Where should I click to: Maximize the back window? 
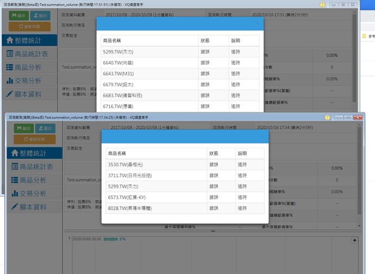point(343,5)
